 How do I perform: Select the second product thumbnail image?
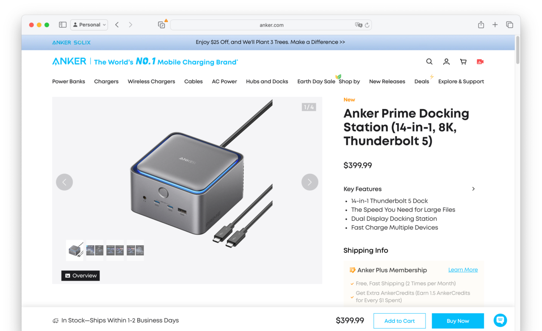(95, 250)
